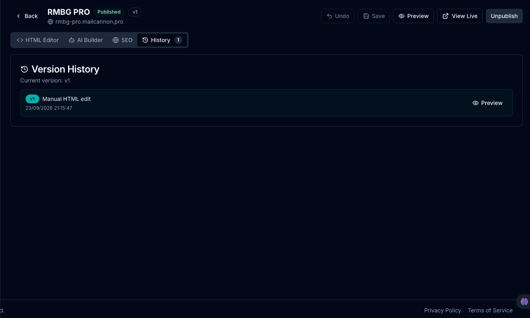The image size is (530, 318).
Task: Click the brain icon widget at bottom right
Action: point(524,302)
